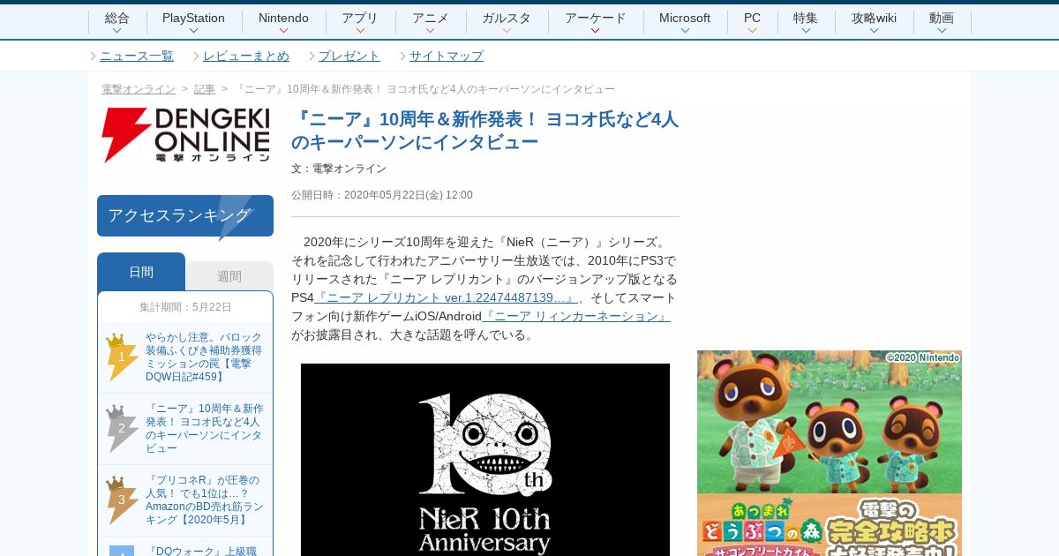Viewport: 1059px width, 556px height.
Task: Click 公開日時 publication date text
Action: pos(382,195)
